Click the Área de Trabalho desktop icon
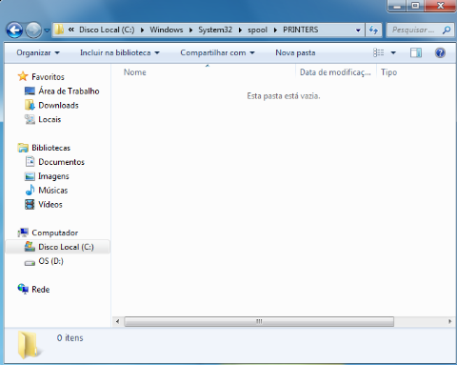Image resolution: width=457 pixels, height=365 pixels. click(30, 91)
